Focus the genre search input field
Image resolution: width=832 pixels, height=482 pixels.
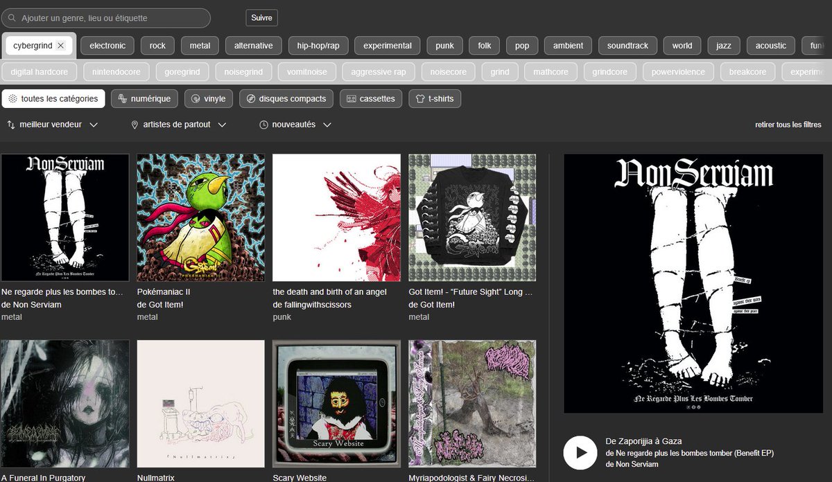[x=106, y=18]
